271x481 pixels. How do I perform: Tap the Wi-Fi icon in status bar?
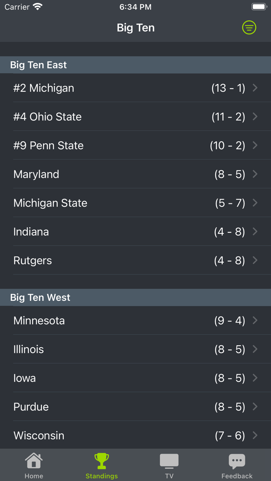(37, 6)
